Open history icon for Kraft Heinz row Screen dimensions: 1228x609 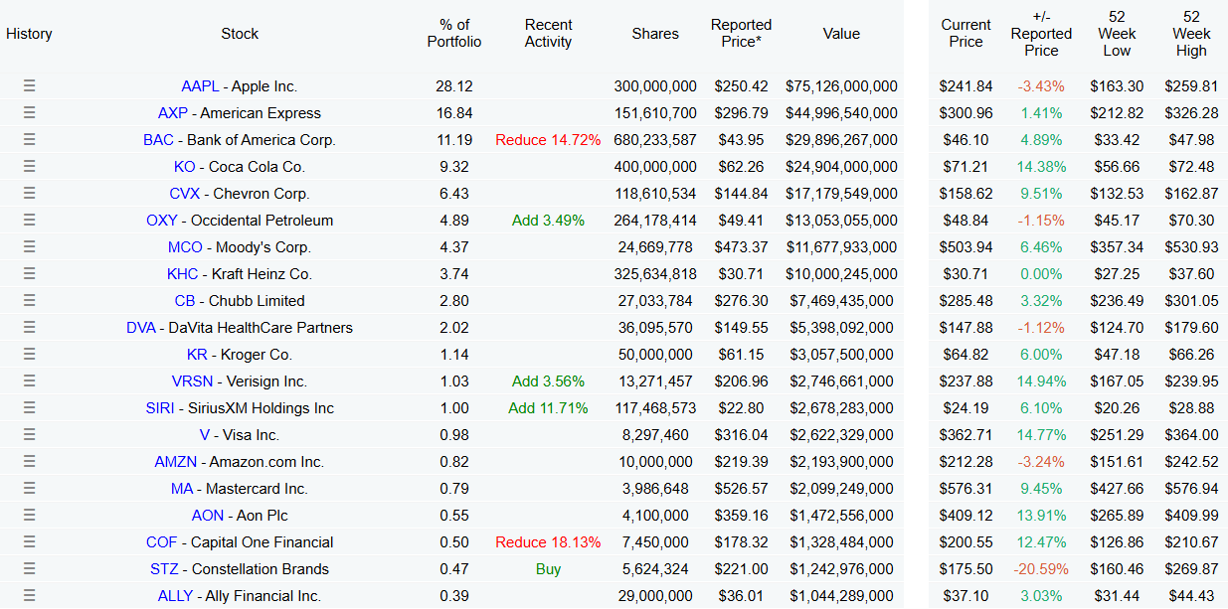pos(29,274)
